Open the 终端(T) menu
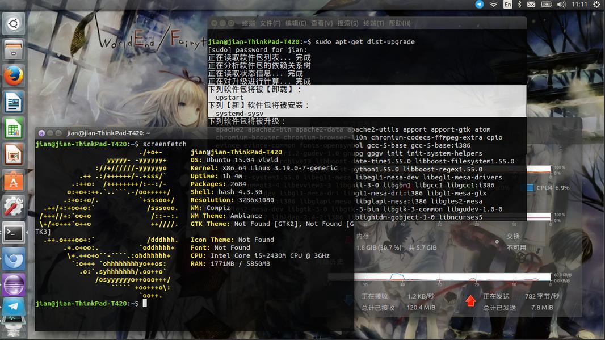Viewport: 605px width, 340px height. pyautogui.click(x=373, y=23)
